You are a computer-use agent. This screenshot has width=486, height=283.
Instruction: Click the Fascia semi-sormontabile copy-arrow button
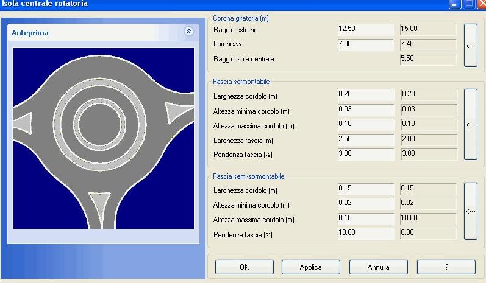click(x=470, y=211)
